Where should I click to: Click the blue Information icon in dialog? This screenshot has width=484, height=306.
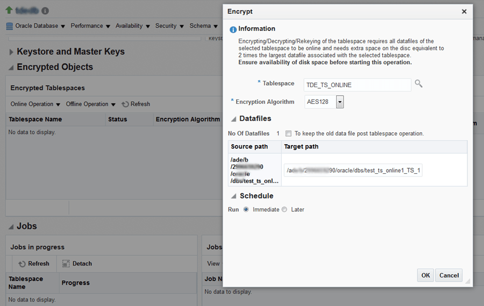pyautogui.click(x=233, y=30)
